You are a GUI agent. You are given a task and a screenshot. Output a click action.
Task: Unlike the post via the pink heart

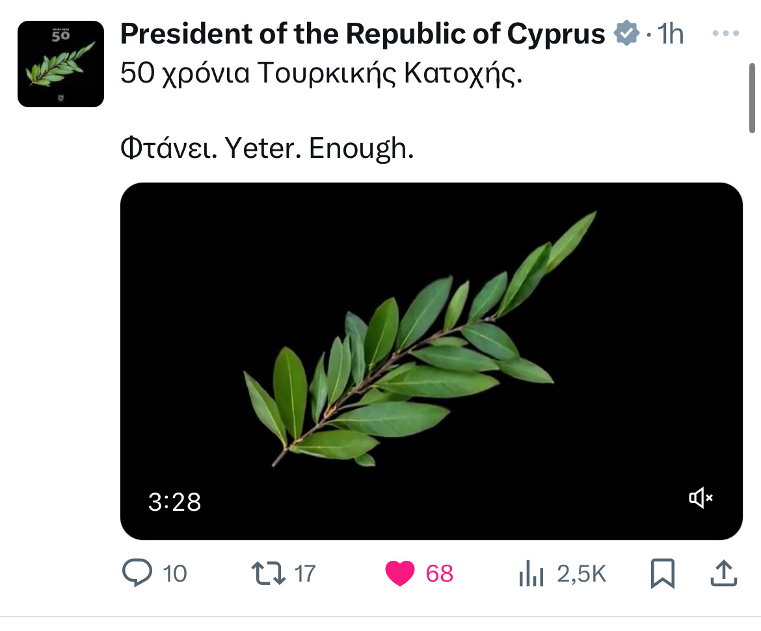click(x=400, y=574)
